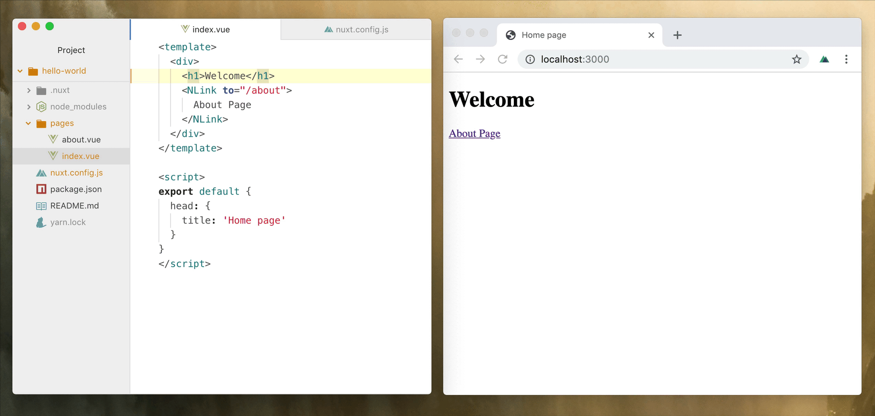875x416 pixels.
Task: Expand the node_modules folder
Action: click(29, 107)
